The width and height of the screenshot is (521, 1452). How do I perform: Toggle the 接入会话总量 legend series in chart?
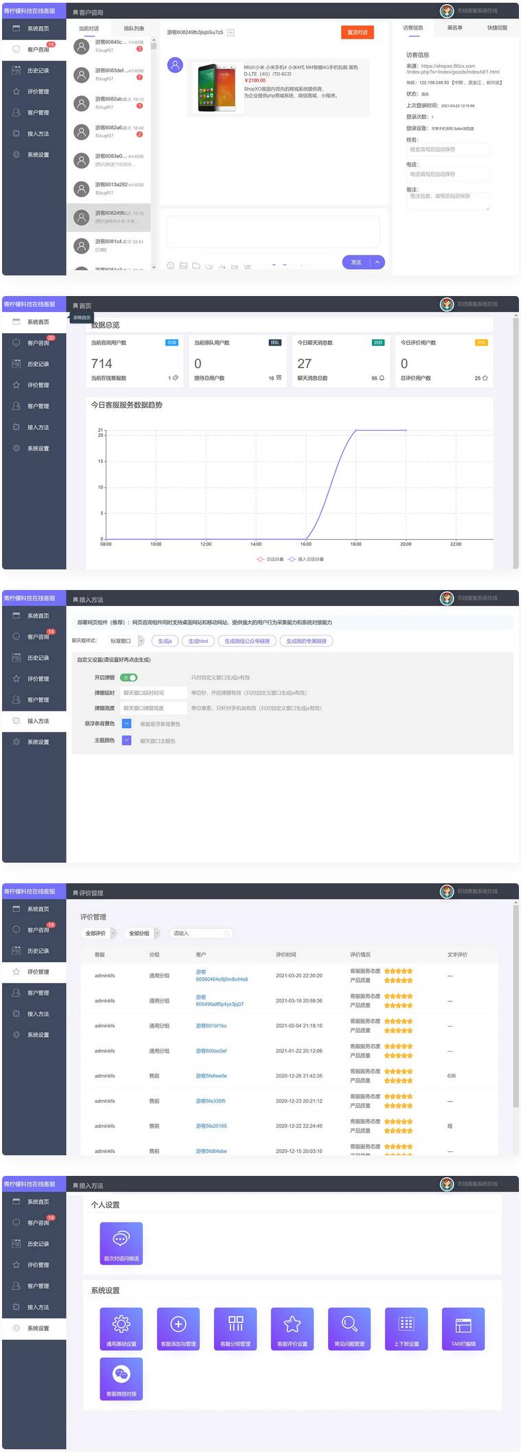click(x=305, y=559)
